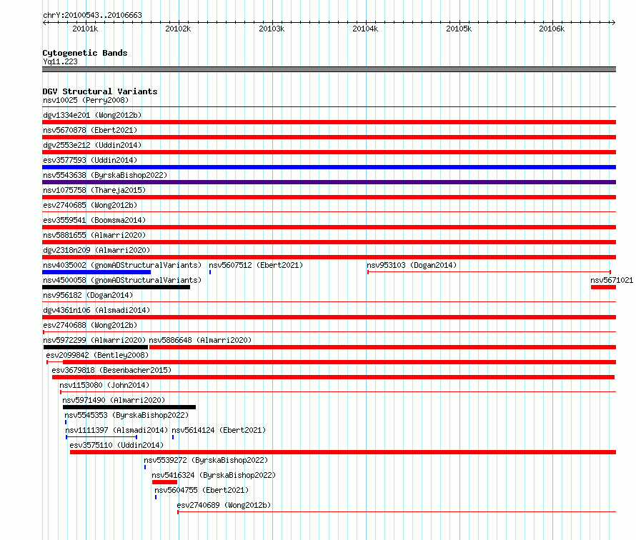Click nsv5607512 (Ebert2021) label

click(256, 265)
